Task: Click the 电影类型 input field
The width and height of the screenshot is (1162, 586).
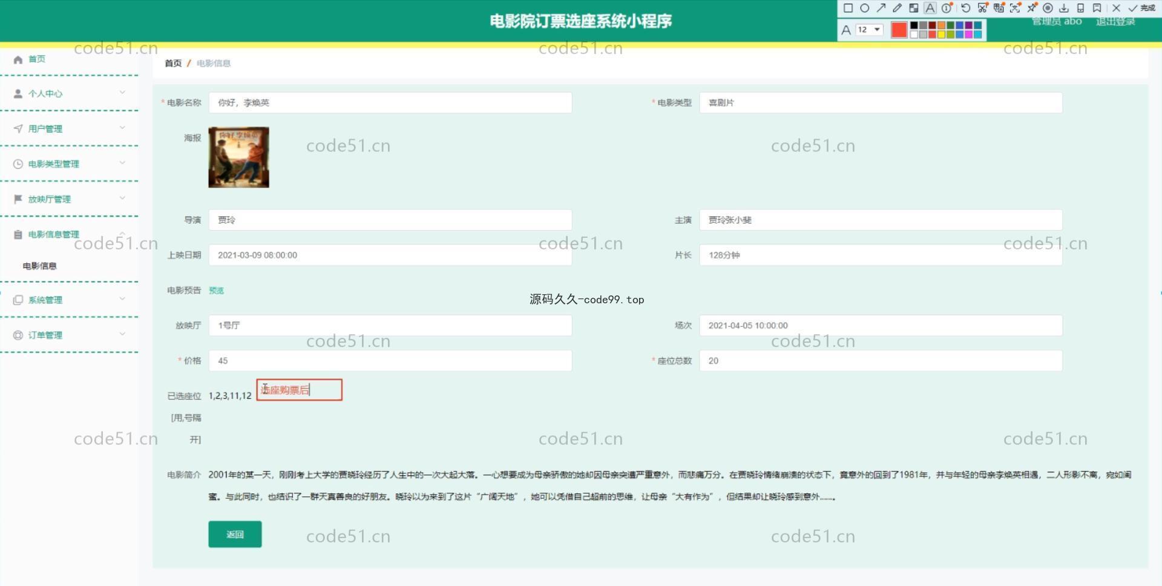Action: coord(881,103)
